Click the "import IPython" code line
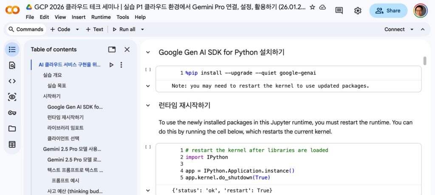Viewport: 435px width, 195px height. [x=207, y=157]
